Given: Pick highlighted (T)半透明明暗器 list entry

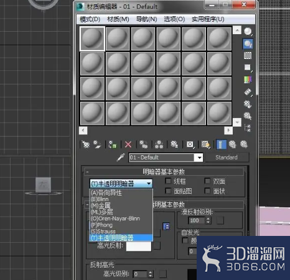Looking at the screenshot, I should tap(121, 238).
